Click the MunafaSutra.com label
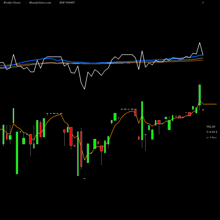220x220 pixels. pos(40,3)
